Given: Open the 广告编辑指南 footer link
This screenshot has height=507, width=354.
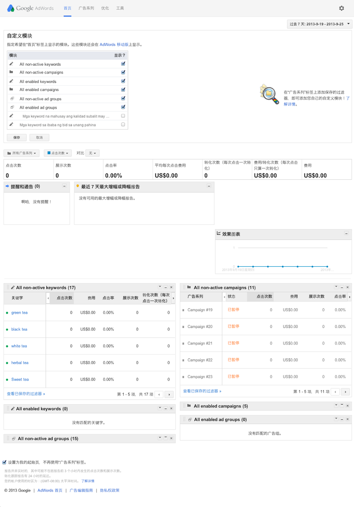Looking at the screenshot, I should [81, 490].
